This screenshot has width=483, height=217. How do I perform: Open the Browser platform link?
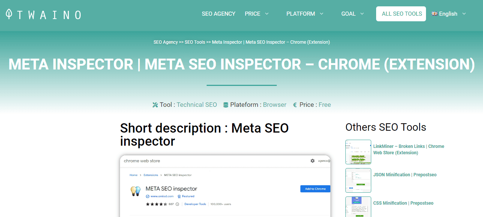[274, 105]
